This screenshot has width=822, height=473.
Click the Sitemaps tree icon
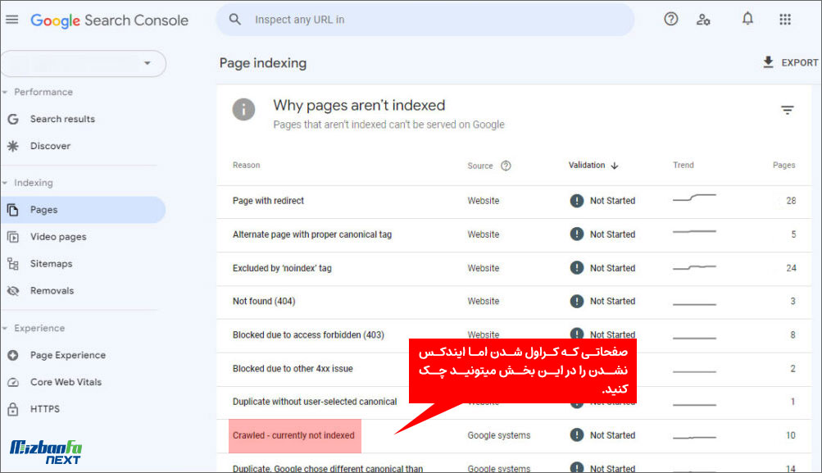pos(13,264)
